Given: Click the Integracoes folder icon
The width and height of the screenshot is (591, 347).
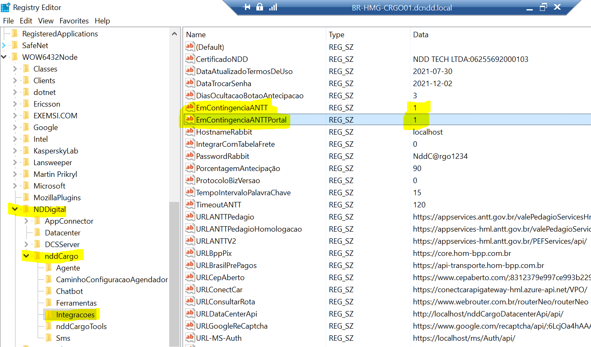Looking at the screenshot, I should (x=49, y=315).
